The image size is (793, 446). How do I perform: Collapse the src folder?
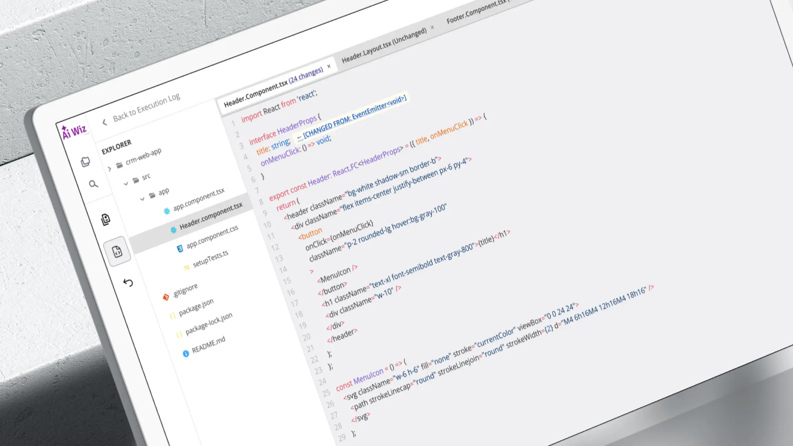click(126, 183)
